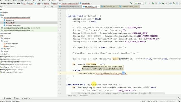Close the RecyclerViewAdapter.java tab
The width and height of the screenshot is (181, 102).
[x=80, y=7]
